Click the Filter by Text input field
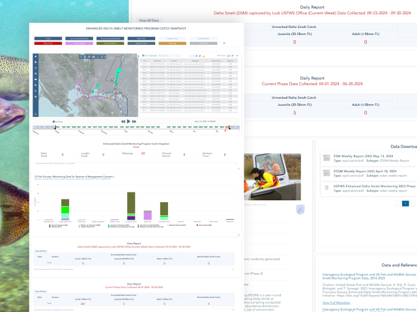Viewport: 417px width, 312px height. tap(169, 56)
